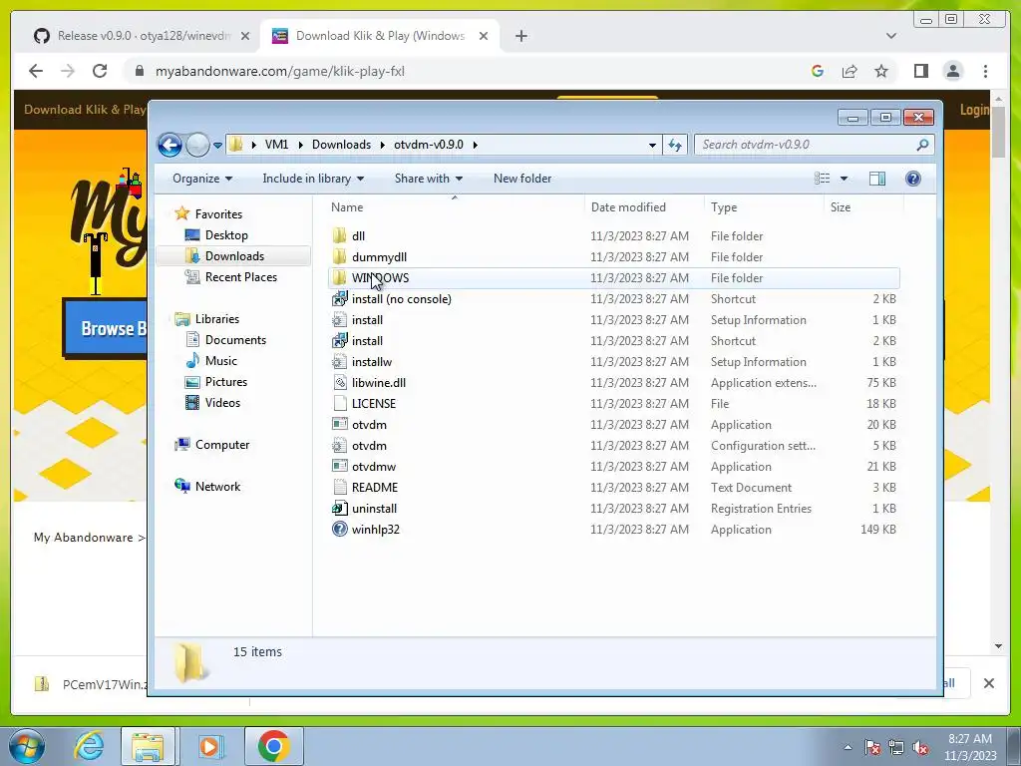1021x766 pixels.
Task: Select the dll folder icon
Action: point(339,235)
